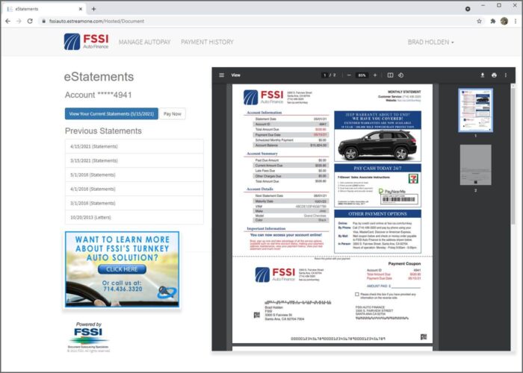Click the 'Previous Statements' heading text
Image resolution: width=523 pixels, height=373 pixels.
pos(103,131)
